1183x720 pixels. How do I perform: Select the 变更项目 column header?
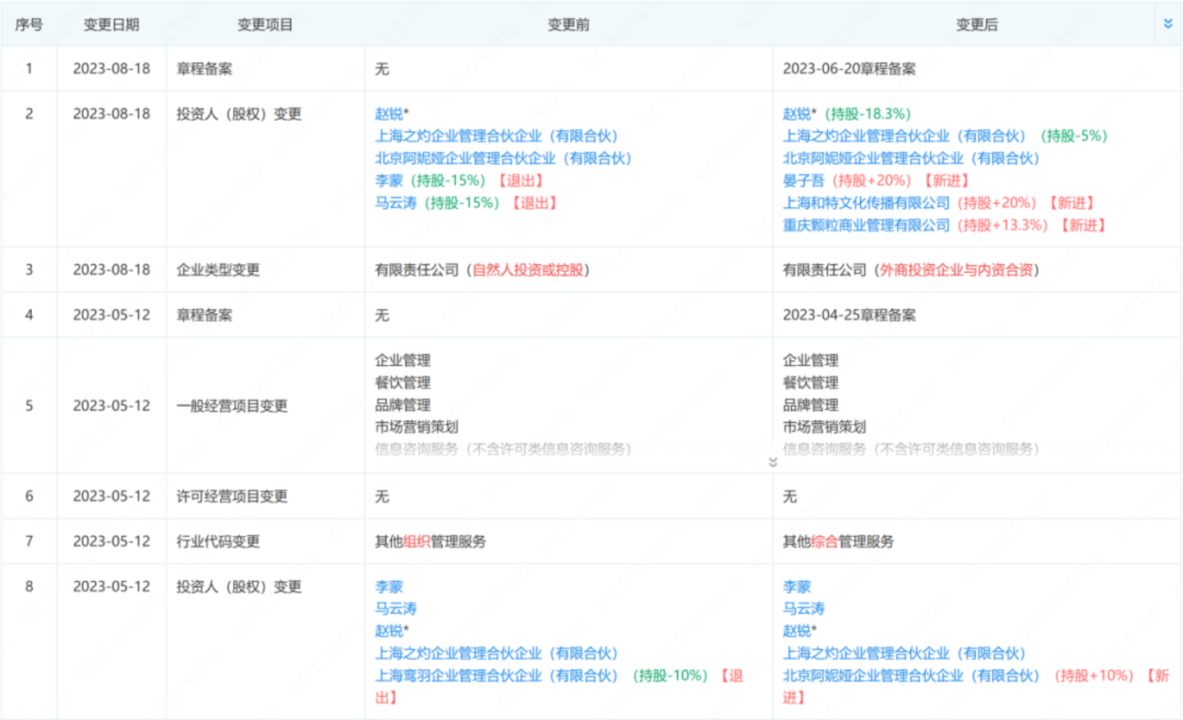tap(265, 25)
